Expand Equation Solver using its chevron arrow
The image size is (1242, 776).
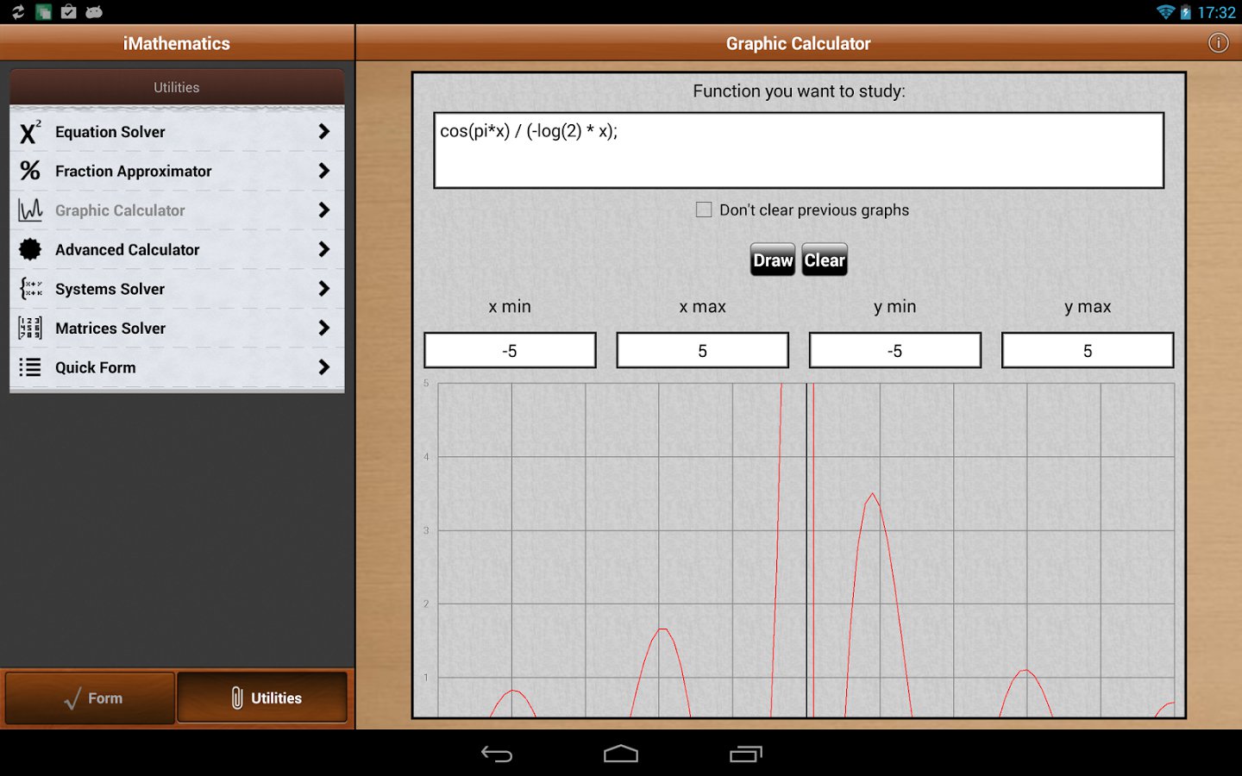[x=323, y=132]
